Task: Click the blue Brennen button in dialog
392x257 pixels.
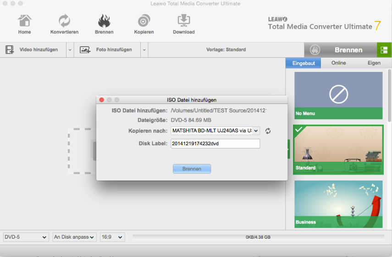Action: [192, 169]
